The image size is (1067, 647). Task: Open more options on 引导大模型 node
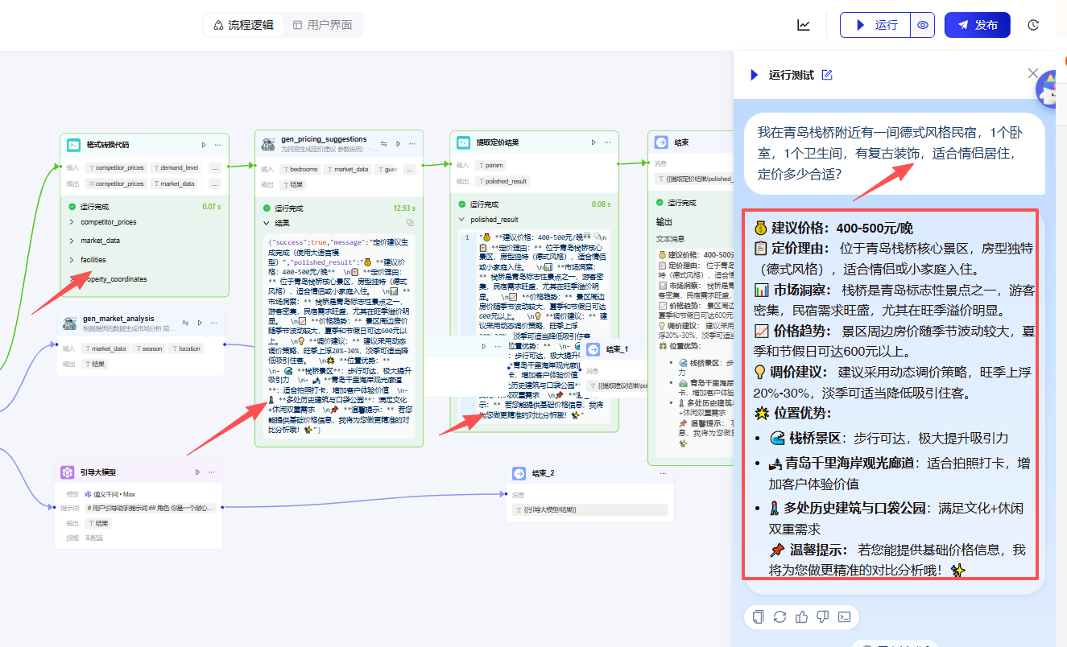click(212, 472)
